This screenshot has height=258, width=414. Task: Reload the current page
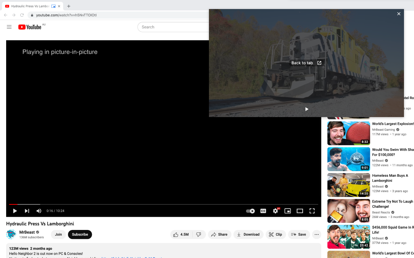coord(22,15)
